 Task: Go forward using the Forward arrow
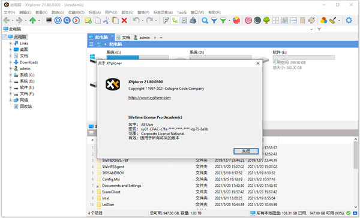pos(19,20)
